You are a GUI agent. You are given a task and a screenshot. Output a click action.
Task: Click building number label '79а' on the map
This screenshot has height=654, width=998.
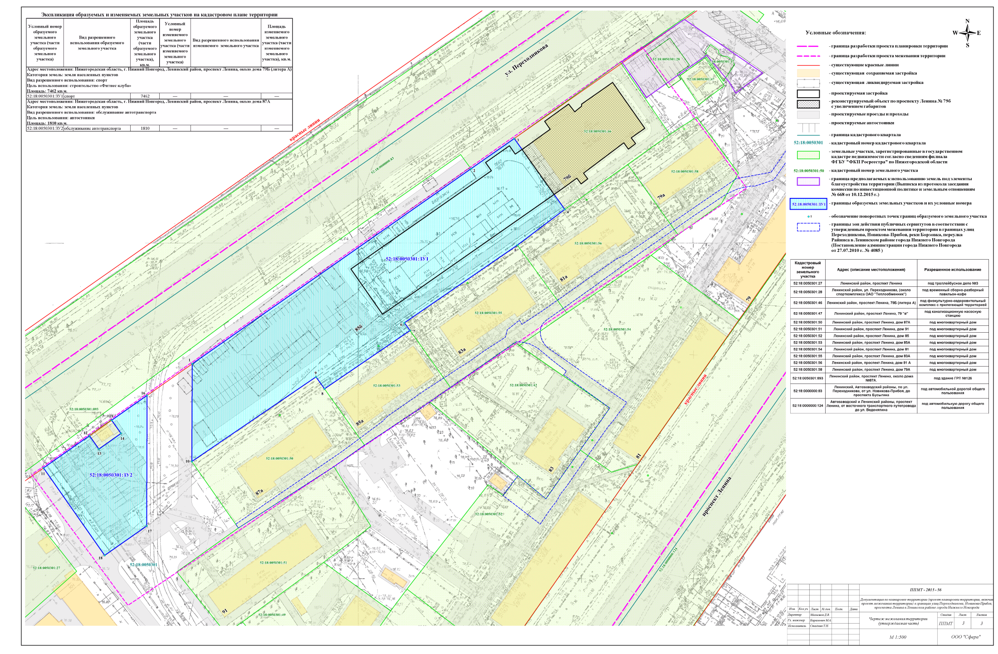[x=661, y=196]
